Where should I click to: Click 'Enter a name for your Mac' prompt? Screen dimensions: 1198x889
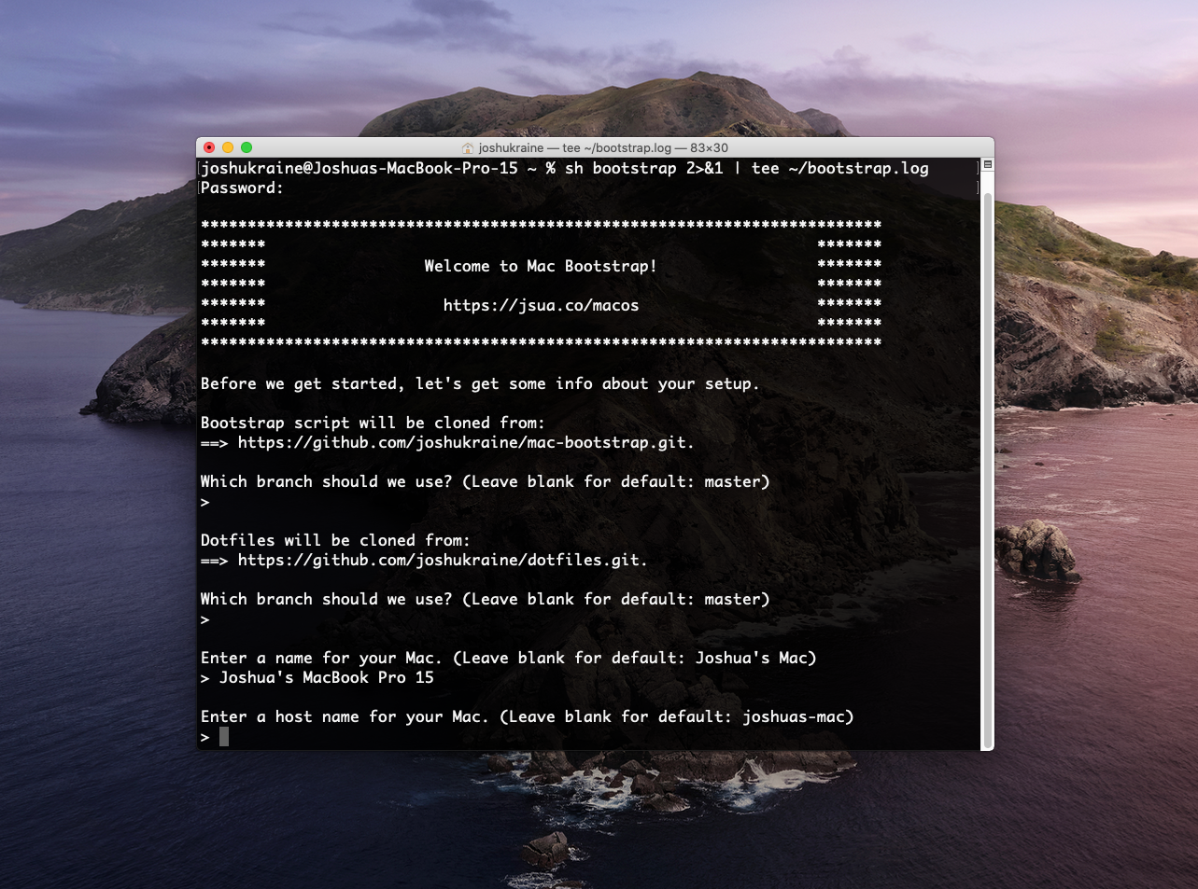[x=508, y=658]
